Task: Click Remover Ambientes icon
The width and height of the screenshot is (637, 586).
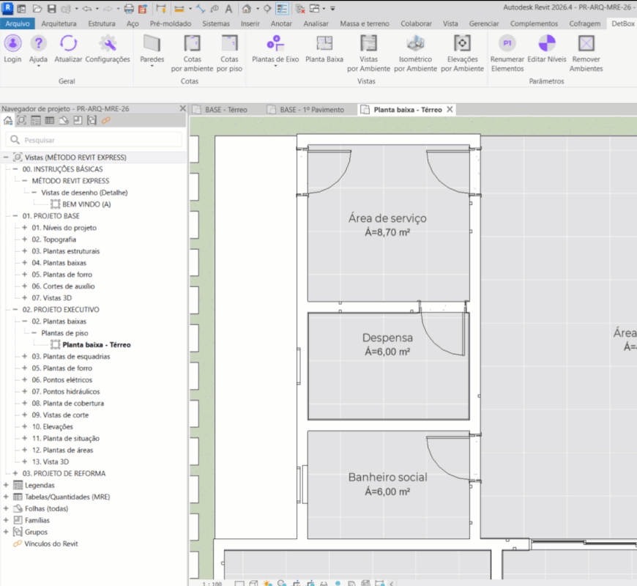Action: (x=586, y=43)
